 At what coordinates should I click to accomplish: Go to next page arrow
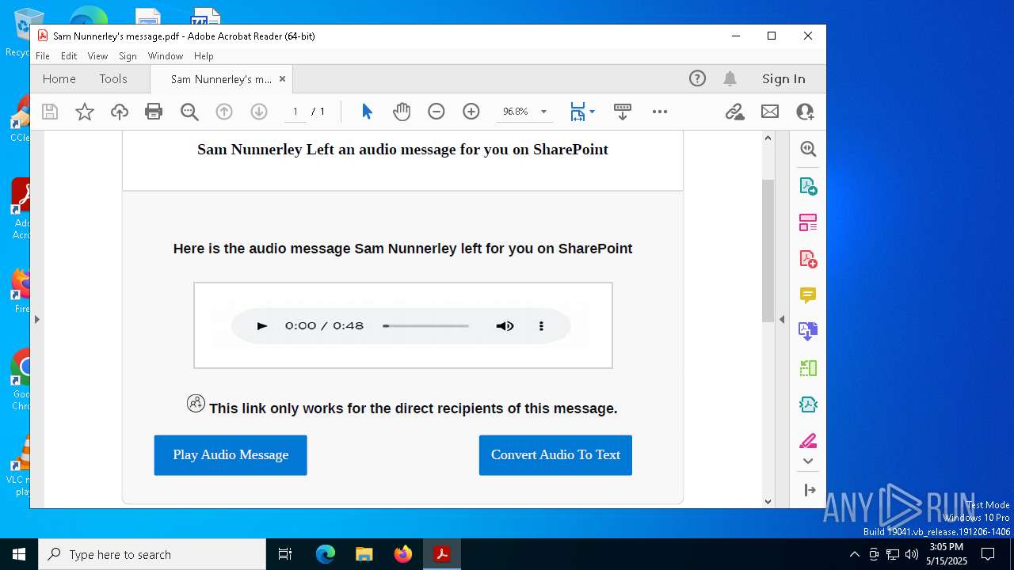(x=259, y=112)
